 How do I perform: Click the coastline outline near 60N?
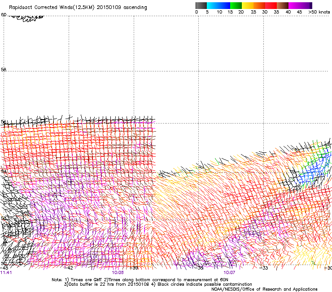pyautogui.click(x=27, y=18)
